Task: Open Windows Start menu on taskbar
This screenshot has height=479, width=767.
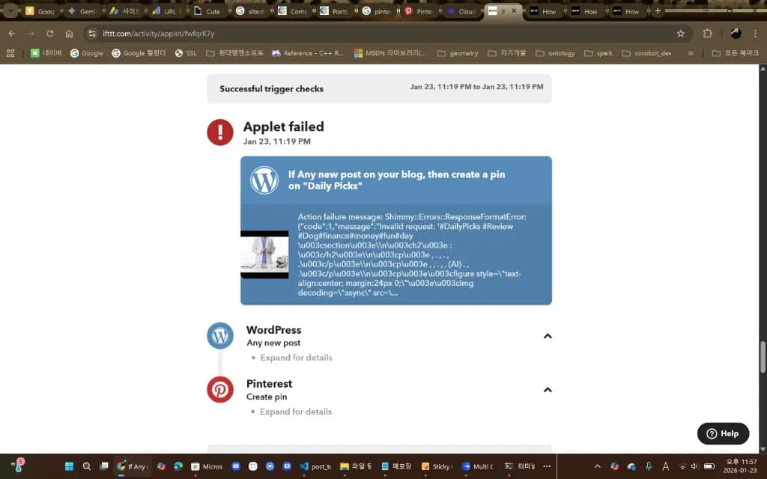Action: coord(69,466)
